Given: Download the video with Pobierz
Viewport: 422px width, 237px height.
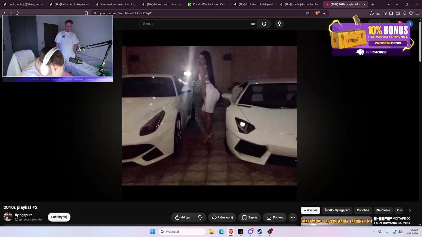Looking at the screenshot, I should (275, 217).
